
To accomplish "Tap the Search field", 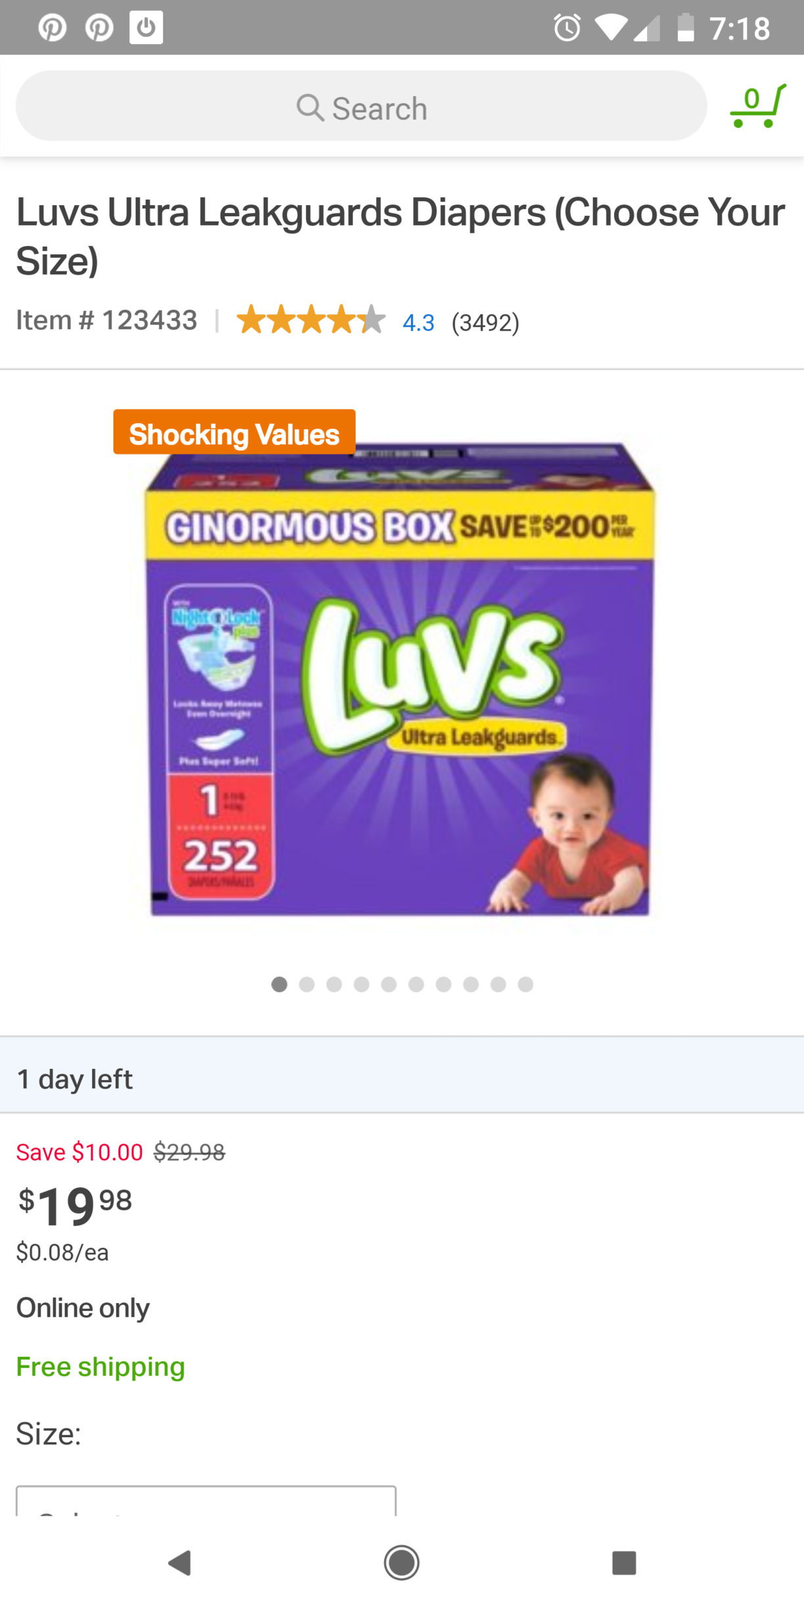I will click(361, 106).
